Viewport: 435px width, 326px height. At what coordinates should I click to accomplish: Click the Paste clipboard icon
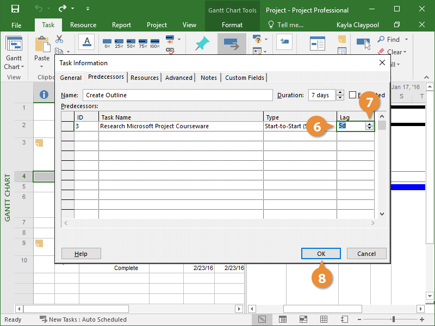click(x=42, y=45)
